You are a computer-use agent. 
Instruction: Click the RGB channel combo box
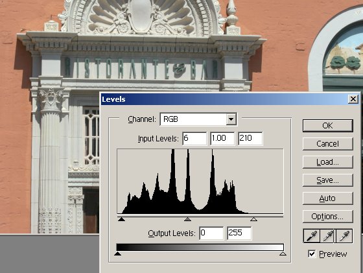(x=198, y=119)
